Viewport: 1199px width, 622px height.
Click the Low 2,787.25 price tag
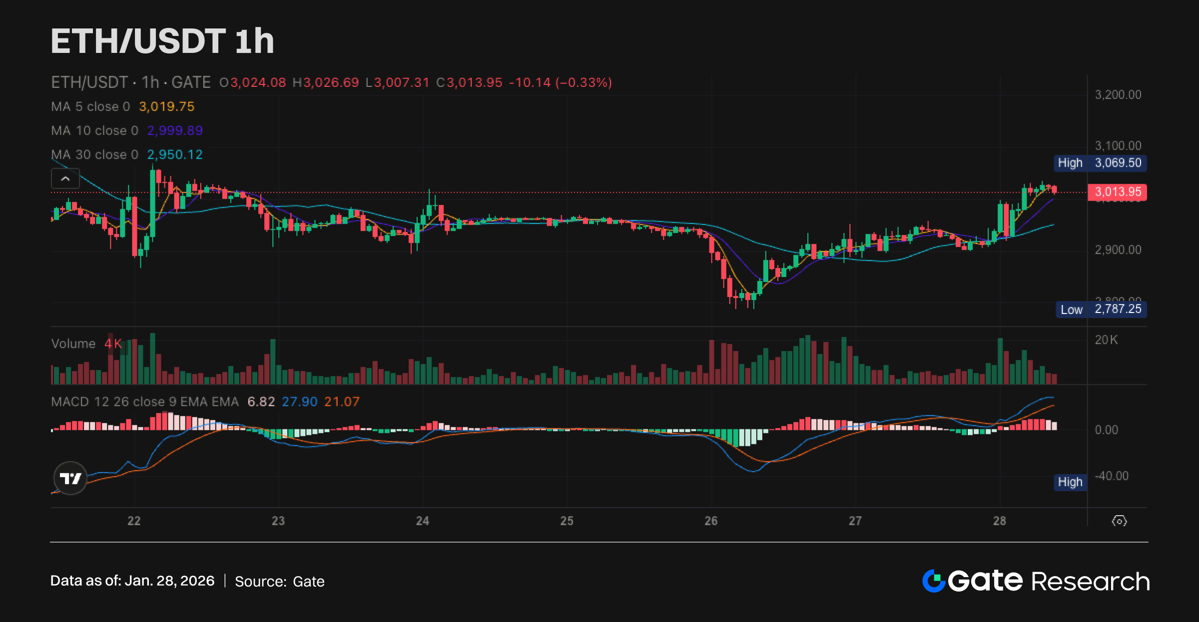coord(1101,309)
